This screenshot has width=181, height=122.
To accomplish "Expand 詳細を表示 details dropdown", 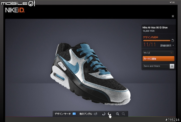I will pyautogui.click(x=167, y=45).
